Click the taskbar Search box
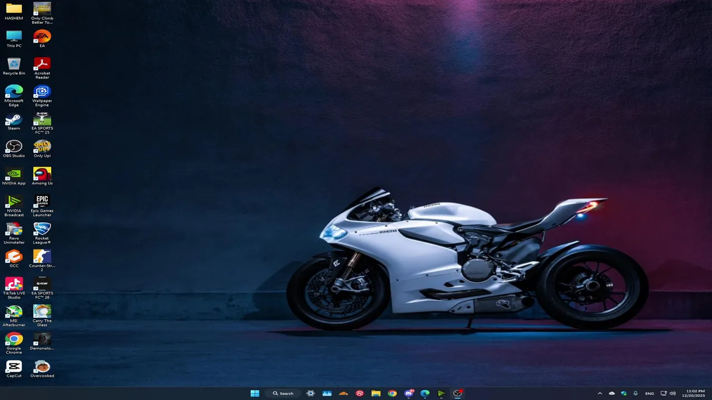712x400 pixels. click(283, 393)
